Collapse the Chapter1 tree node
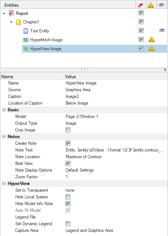 tap(11, 22)
